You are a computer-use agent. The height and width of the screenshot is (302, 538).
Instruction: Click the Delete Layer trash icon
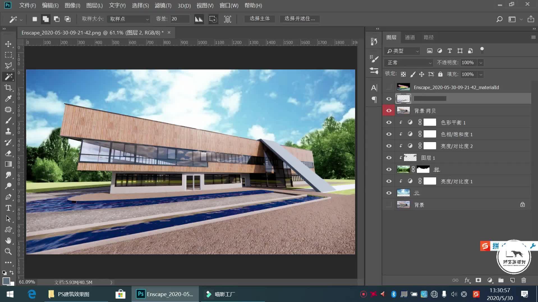[x=523, y=280]
